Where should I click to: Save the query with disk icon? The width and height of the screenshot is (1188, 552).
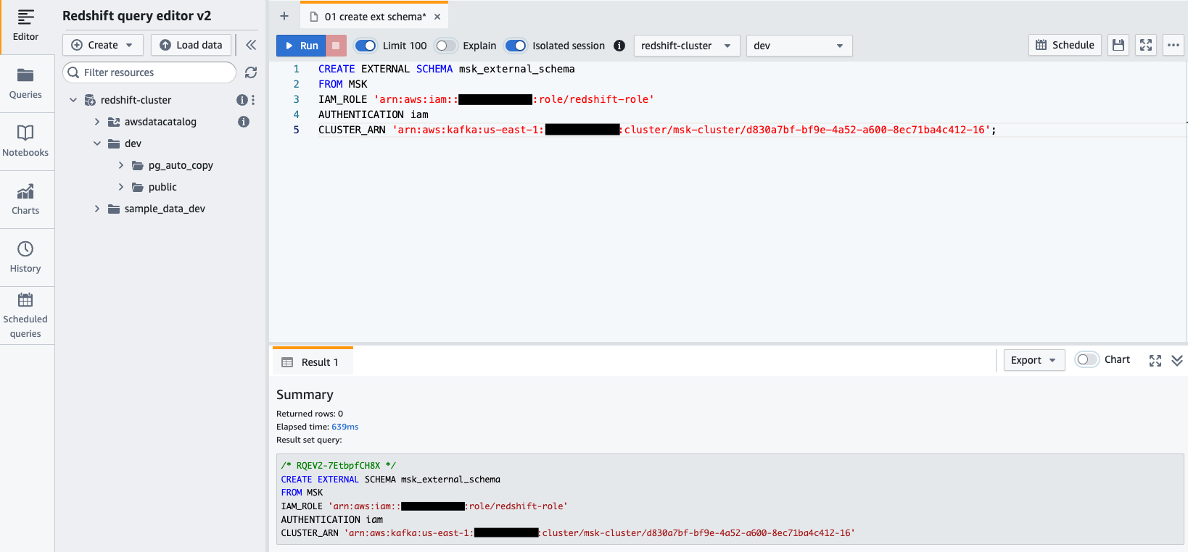pyautogui.click(x=1118, y=45)
